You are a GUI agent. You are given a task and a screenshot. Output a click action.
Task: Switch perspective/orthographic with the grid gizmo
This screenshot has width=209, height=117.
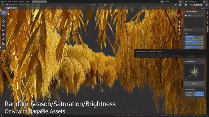[179, 33]
